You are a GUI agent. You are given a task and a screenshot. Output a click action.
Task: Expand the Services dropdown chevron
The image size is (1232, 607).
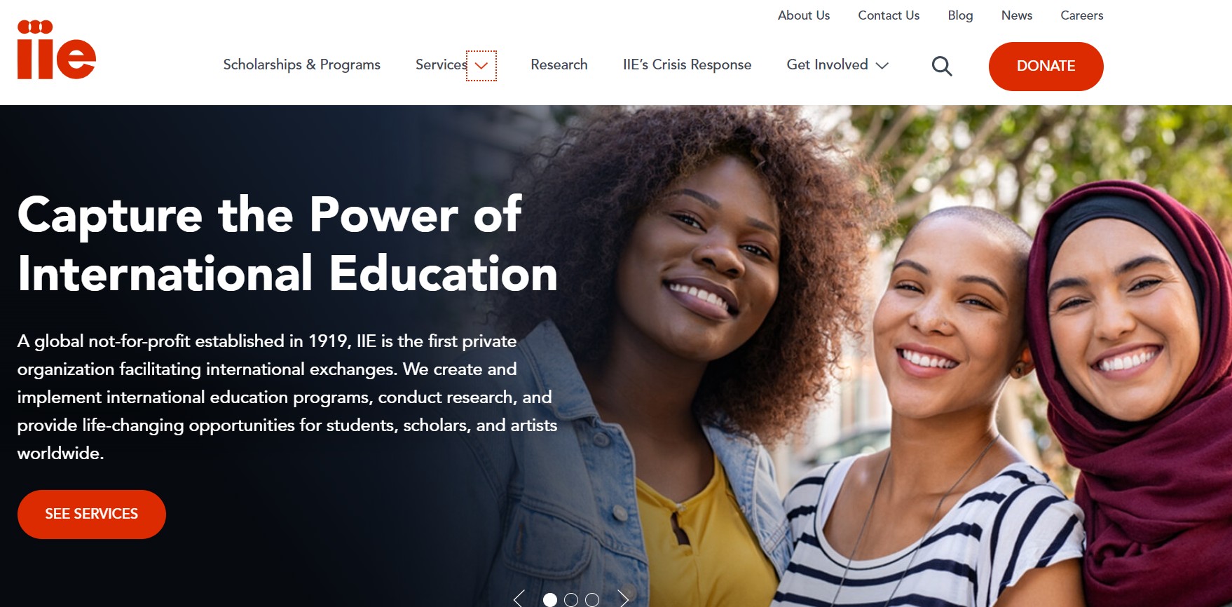[x=481, y=66]
